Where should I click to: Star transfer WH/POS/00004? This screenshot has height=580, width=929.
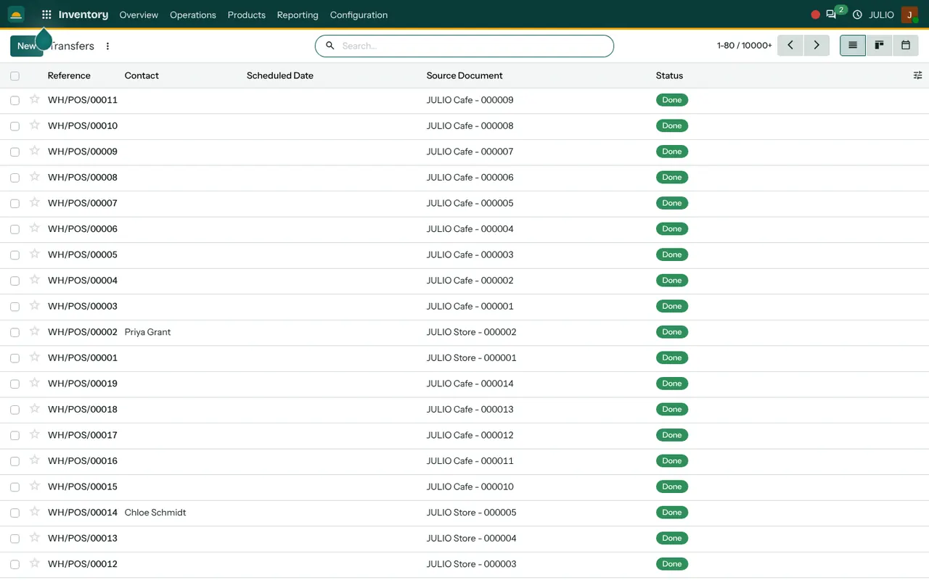point(34,279)
